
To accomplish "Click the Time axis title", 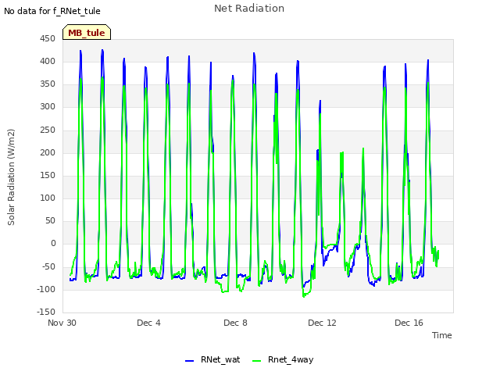I will (441, 335).
